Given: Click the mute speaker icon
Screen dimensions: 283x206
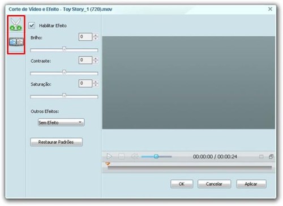Looking at the screenshot, I should coord(135,156).
